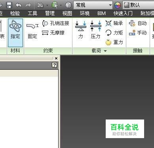This screenshot has width=154, height=148.
Task: Open the 默认 appearance dropdown
Action: point(138,5)
